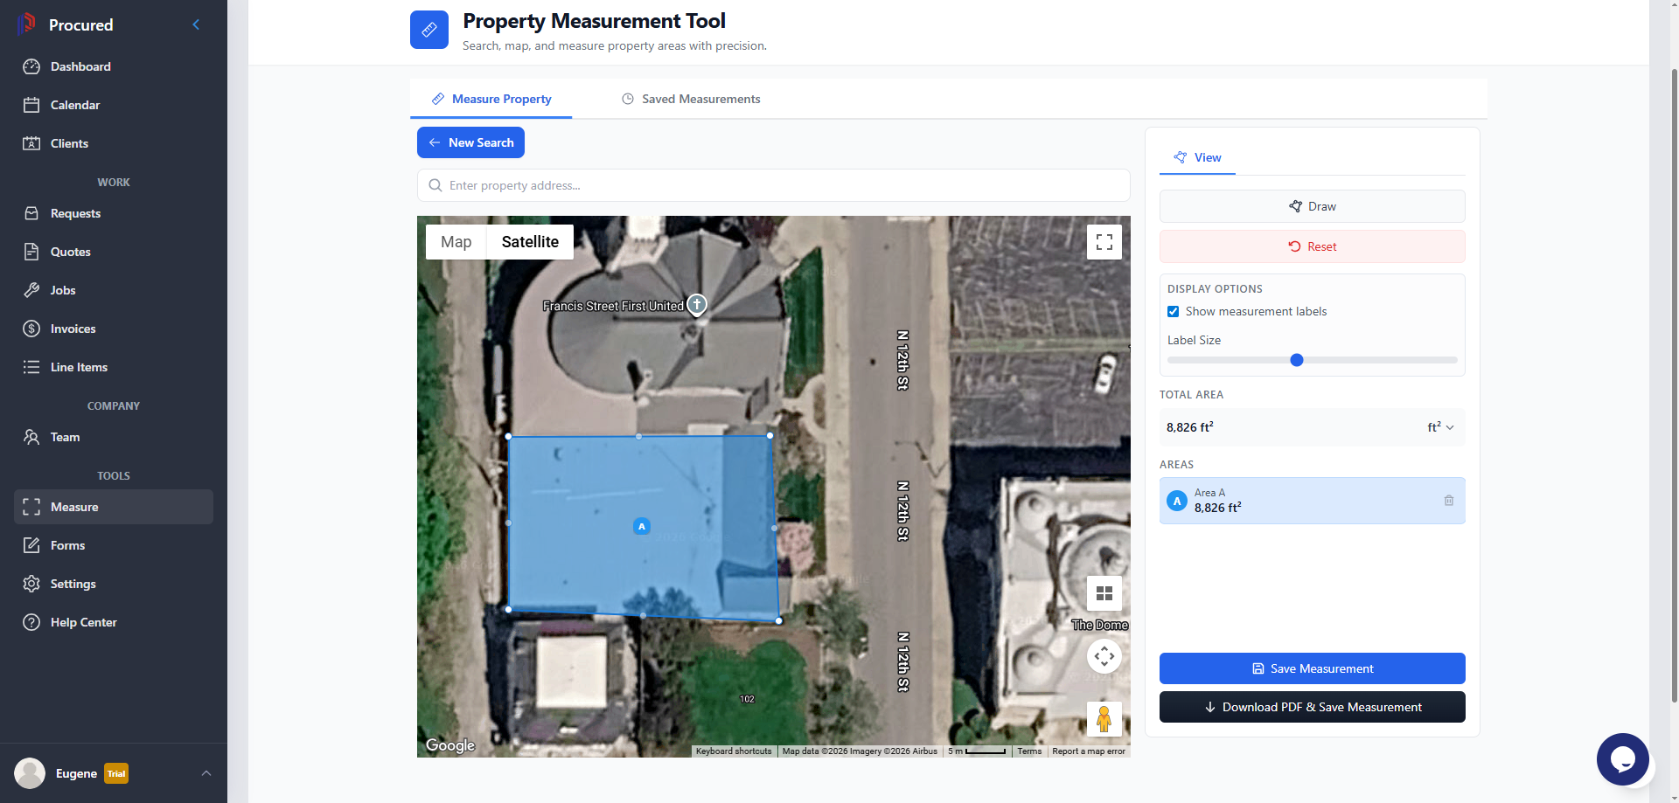Screen dimensions: 1679x803
Task: Switch map to Map view
Action: (456, 242)
